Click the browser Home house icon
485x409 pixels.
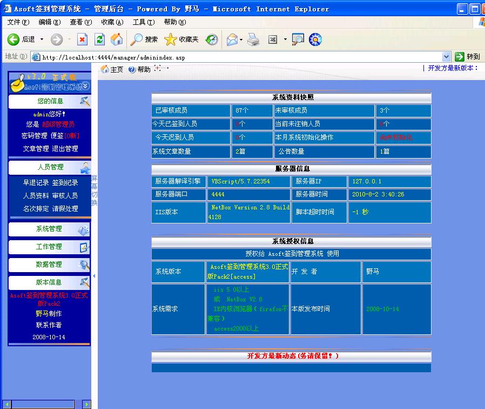point(117,39)
